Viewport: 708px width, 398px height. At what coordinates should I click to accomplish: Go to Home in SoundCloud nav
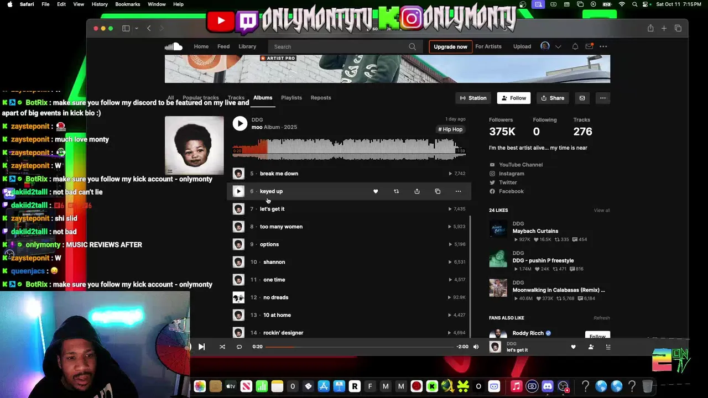[201, 46]
